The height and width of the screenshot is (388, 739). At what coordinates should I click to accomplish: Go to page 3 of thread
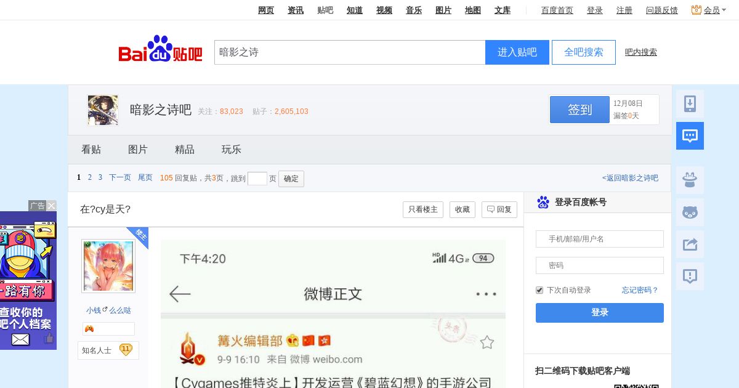pyautogui.click(x=100, y=177)
